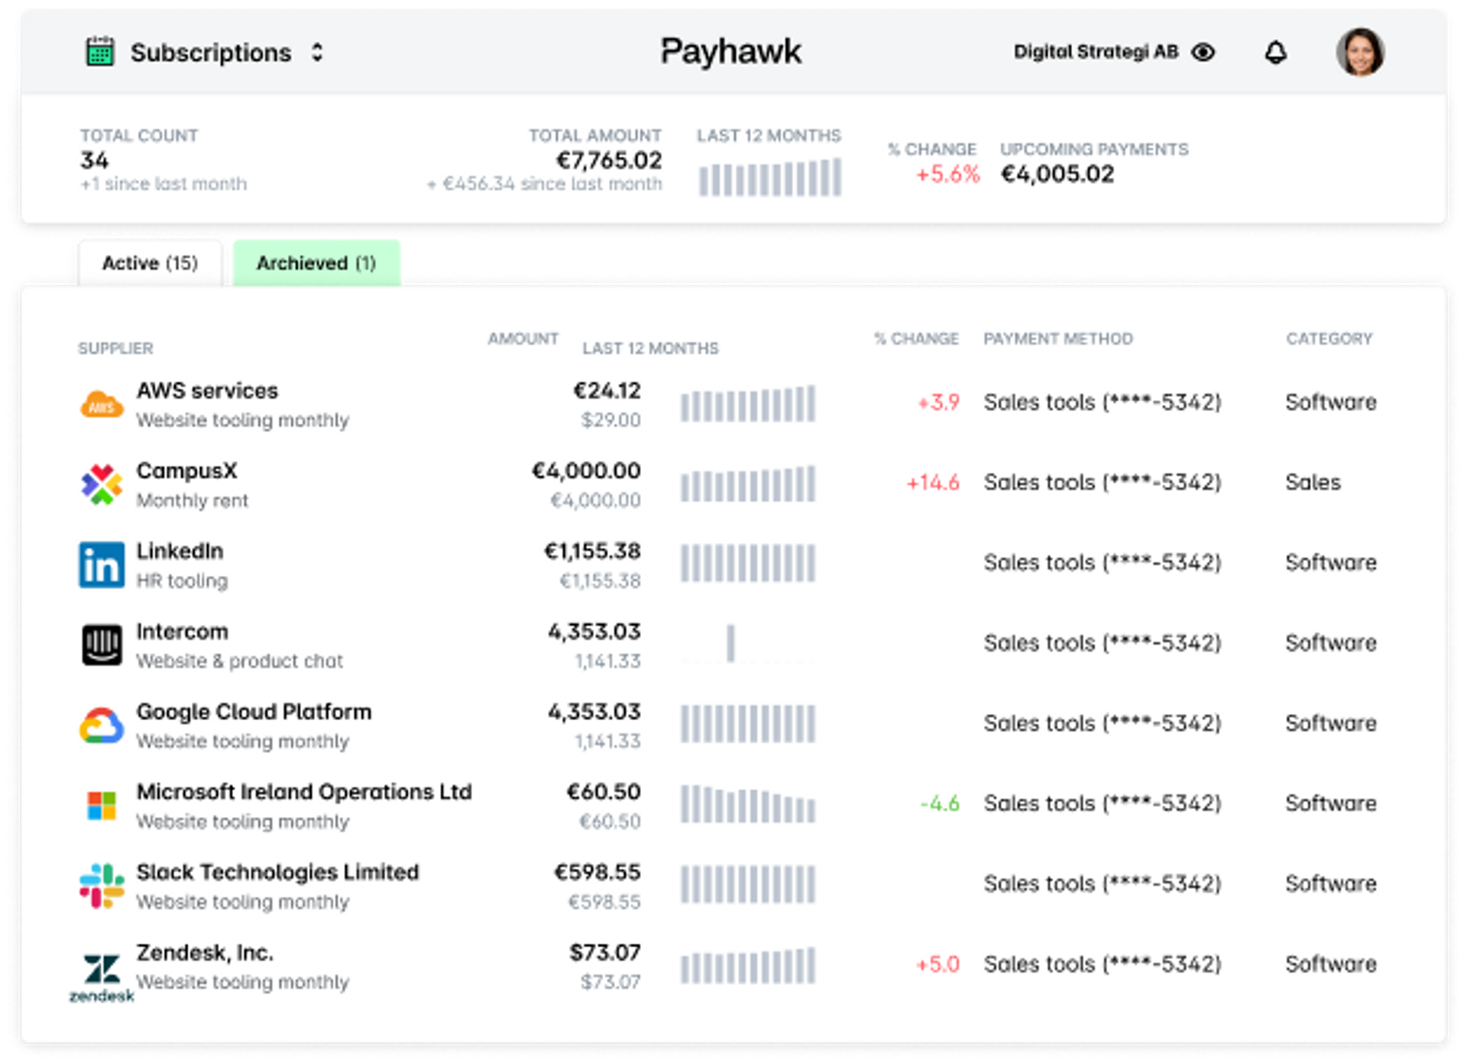Click the +5.6% summary change value
Viewport: 1467px width, 1063px height.
(947, 174)
